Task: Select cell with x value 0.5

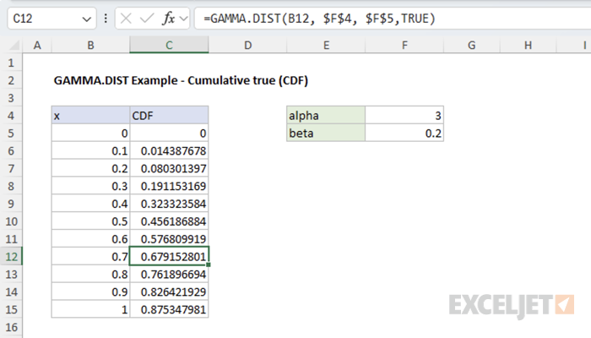Action: (91, 221)
